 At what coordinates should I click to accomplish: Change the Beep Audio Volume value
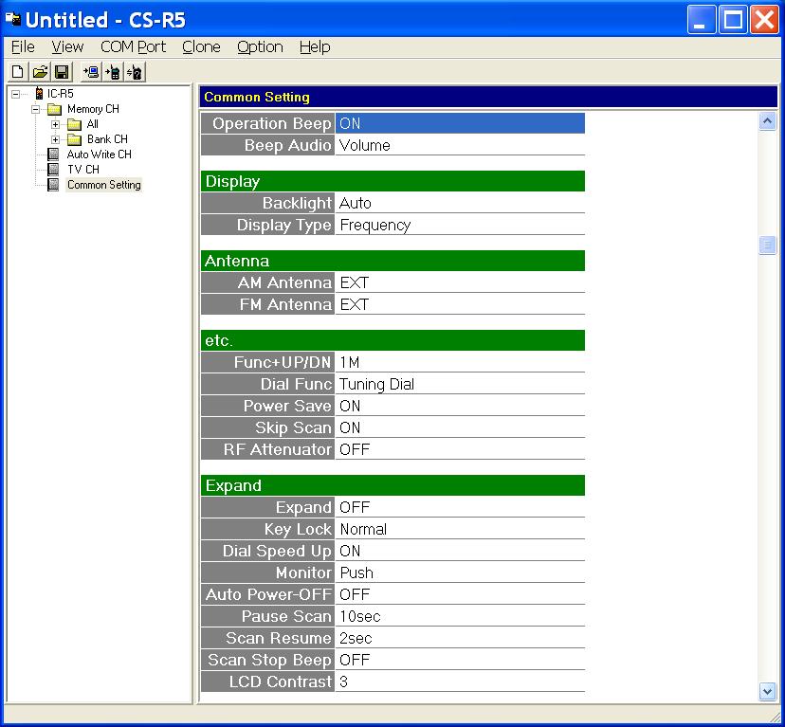(x=460, y=145)
